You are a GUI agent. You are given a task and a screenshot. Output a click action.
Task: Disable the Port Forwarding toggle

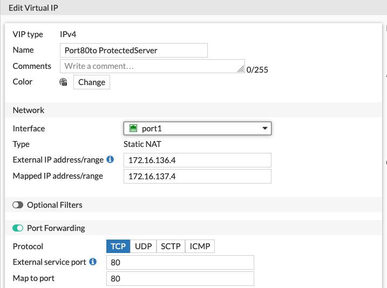pyautogui.click(x=18, y=228)
